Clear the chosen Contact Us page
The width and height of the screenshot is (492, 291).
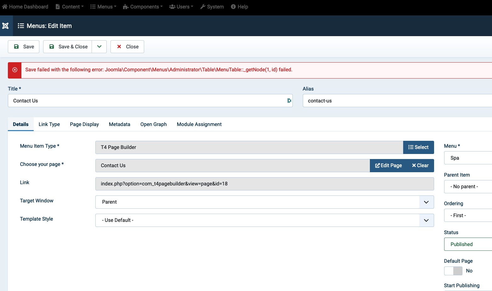pyautogui.click(x=420, y=166)
